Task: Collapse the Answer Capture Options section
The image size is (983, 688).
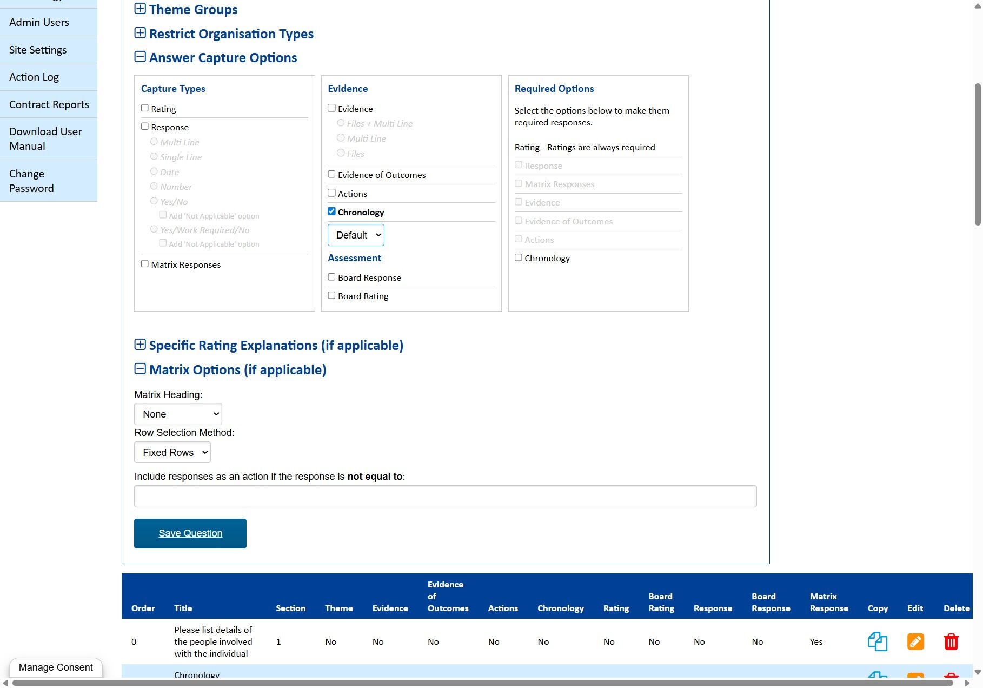Action: (140, 57)
